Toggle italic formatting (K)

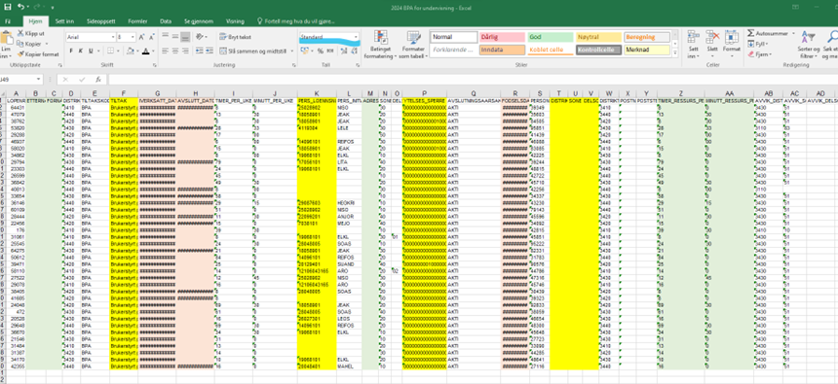click(81, 52)
